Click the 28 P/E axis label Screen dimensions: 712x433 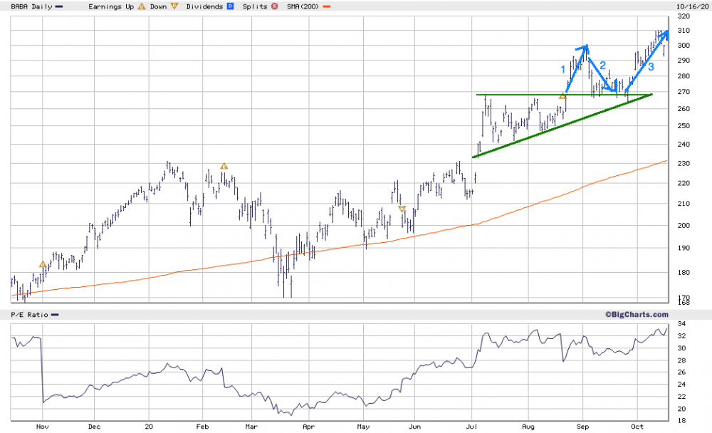coord(681,361)
